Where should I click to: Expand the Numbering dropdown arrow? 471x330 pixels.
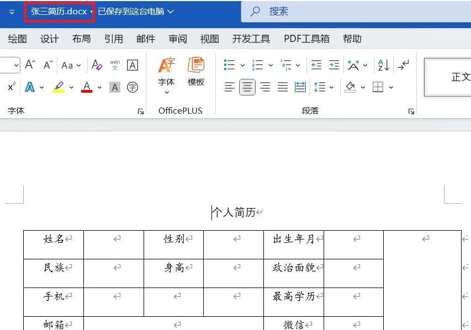271,65
